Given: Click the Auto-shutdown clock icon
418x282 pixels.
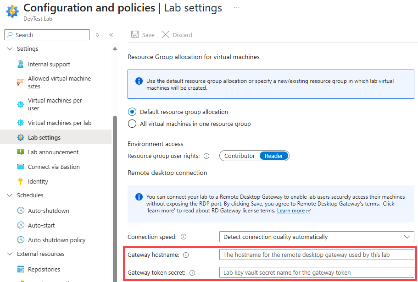Looking at the screenshot, I should pos(21,211).
